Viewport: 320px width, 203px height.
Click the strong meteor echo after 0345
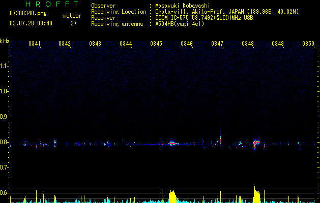[172, 143]
